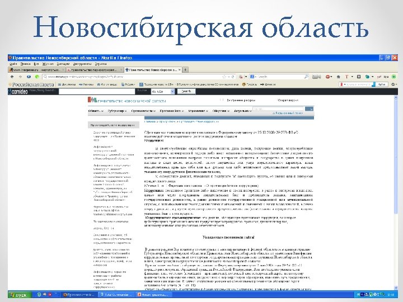Click the home icon in Firefox toolbar
The image size is (403, 302).
338,77
